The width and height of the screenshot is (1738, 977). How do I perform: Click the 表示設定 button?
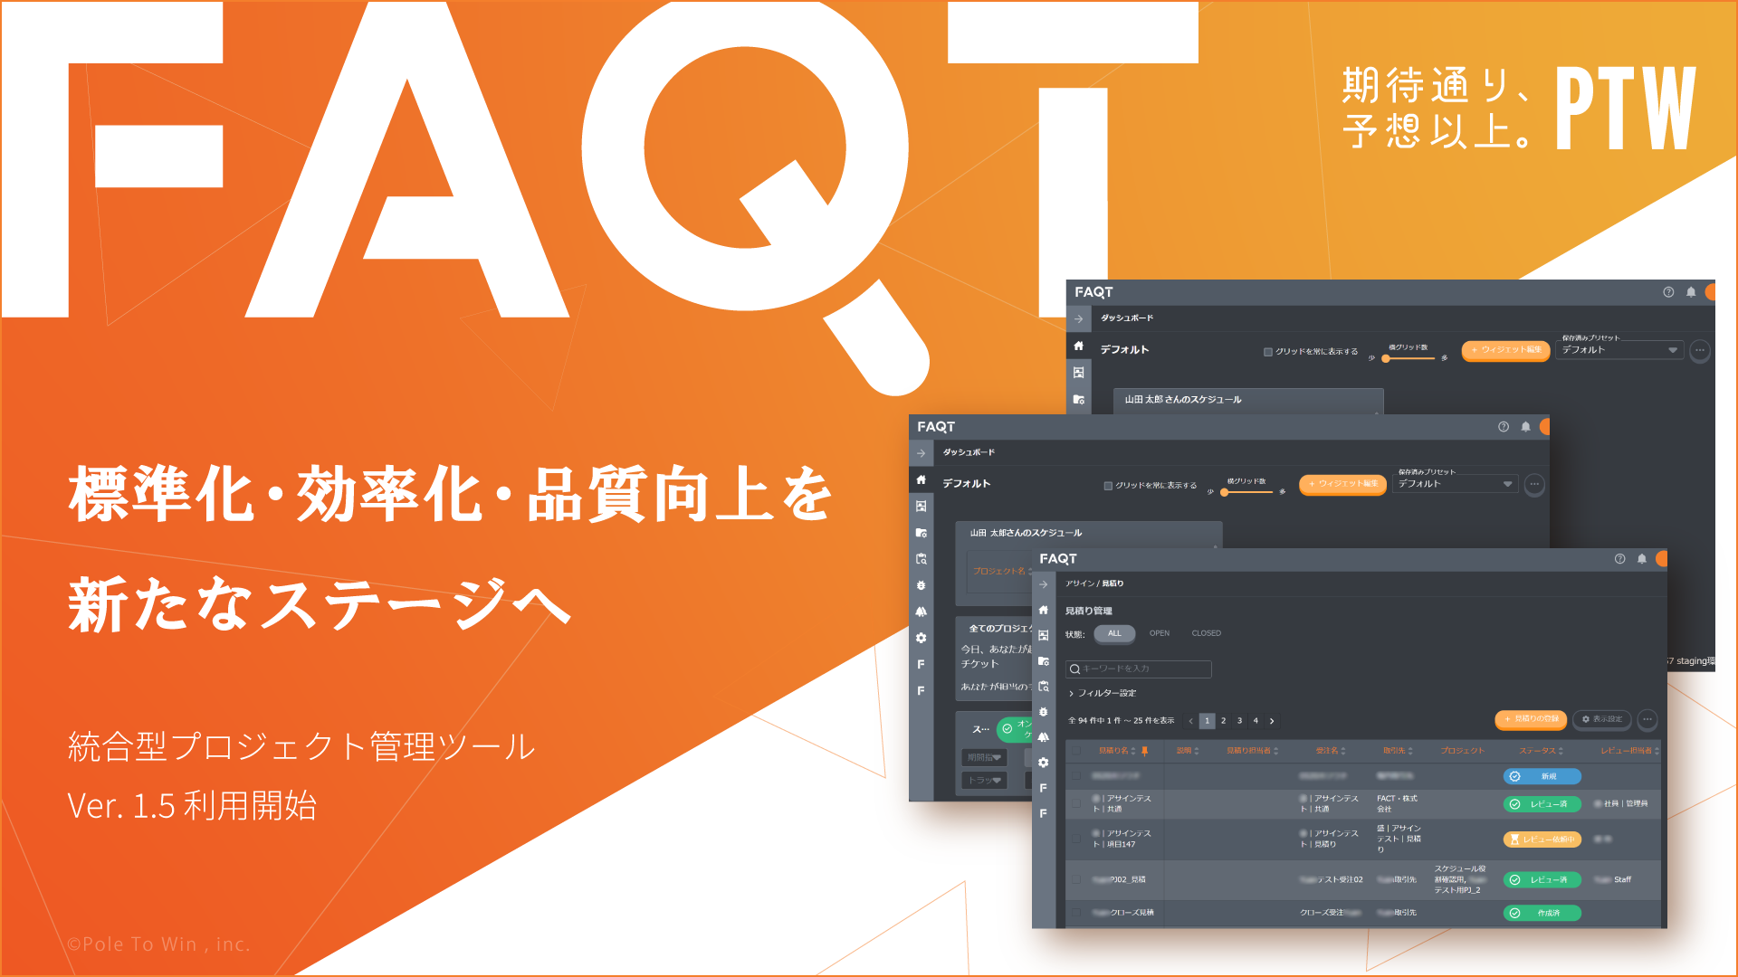click(x=1602, y=719)
